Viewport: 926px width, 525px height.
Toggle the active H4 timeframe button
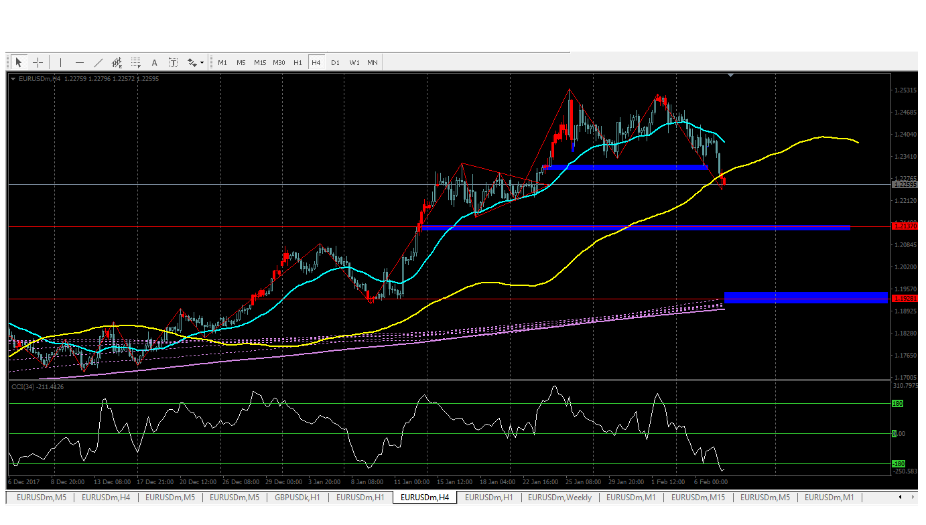(x=316, y=62)
